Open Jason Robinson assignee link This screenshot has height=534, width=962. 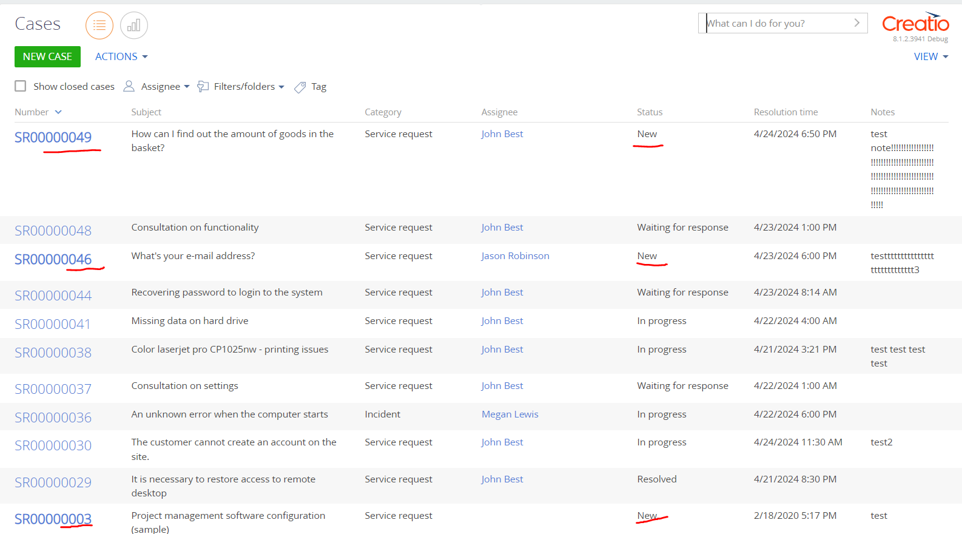515,256
